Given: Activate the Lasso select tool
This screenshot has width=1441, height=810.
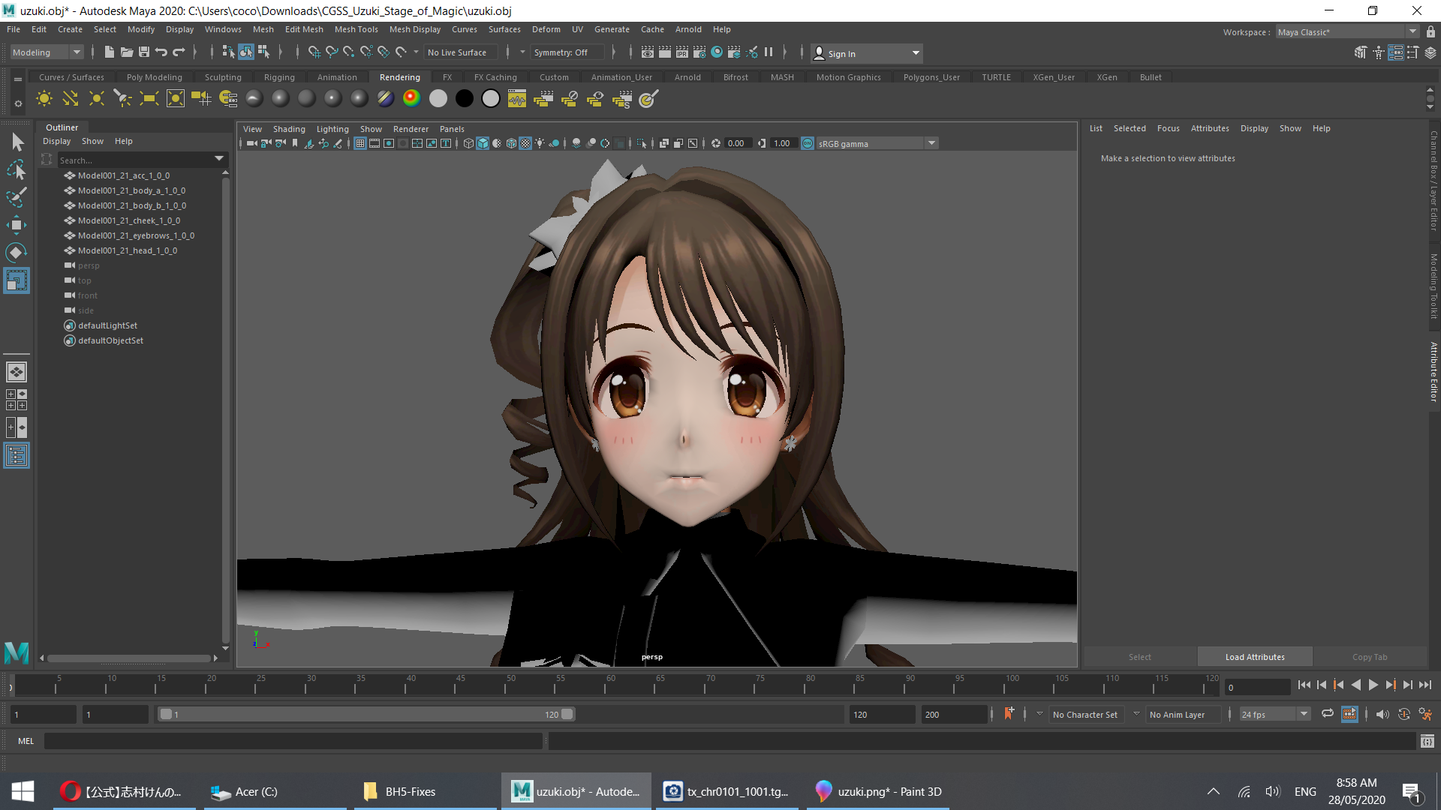Looking at the screenshot, I should click(x=17, y=170).
